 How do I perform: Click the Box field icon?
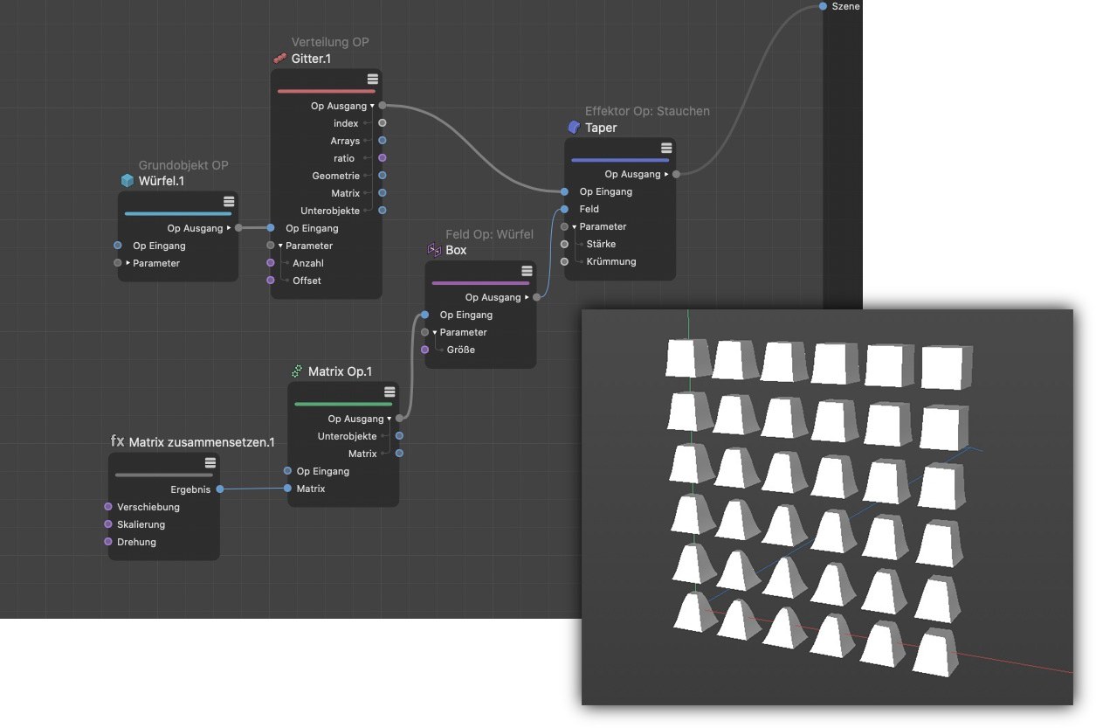coord(434,250)
